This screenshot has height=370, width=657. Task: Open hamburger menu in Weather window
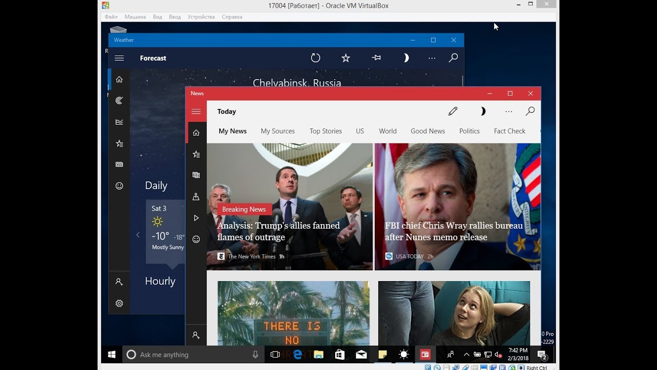[119, 58]
